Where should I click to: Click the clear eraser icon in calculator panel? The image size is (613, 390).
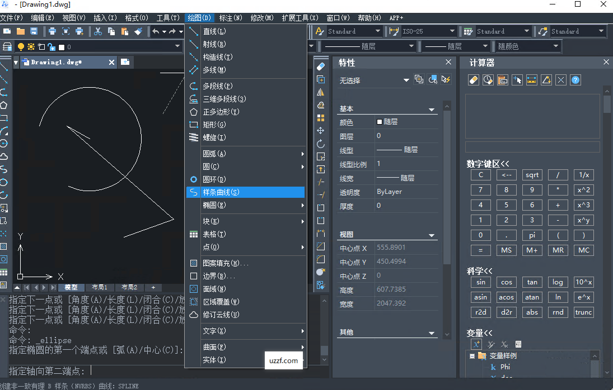(473, 80)
